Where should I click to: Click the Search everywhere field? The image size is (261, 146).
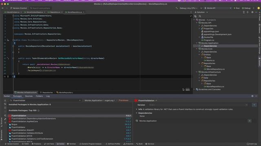tap(40, 8)
